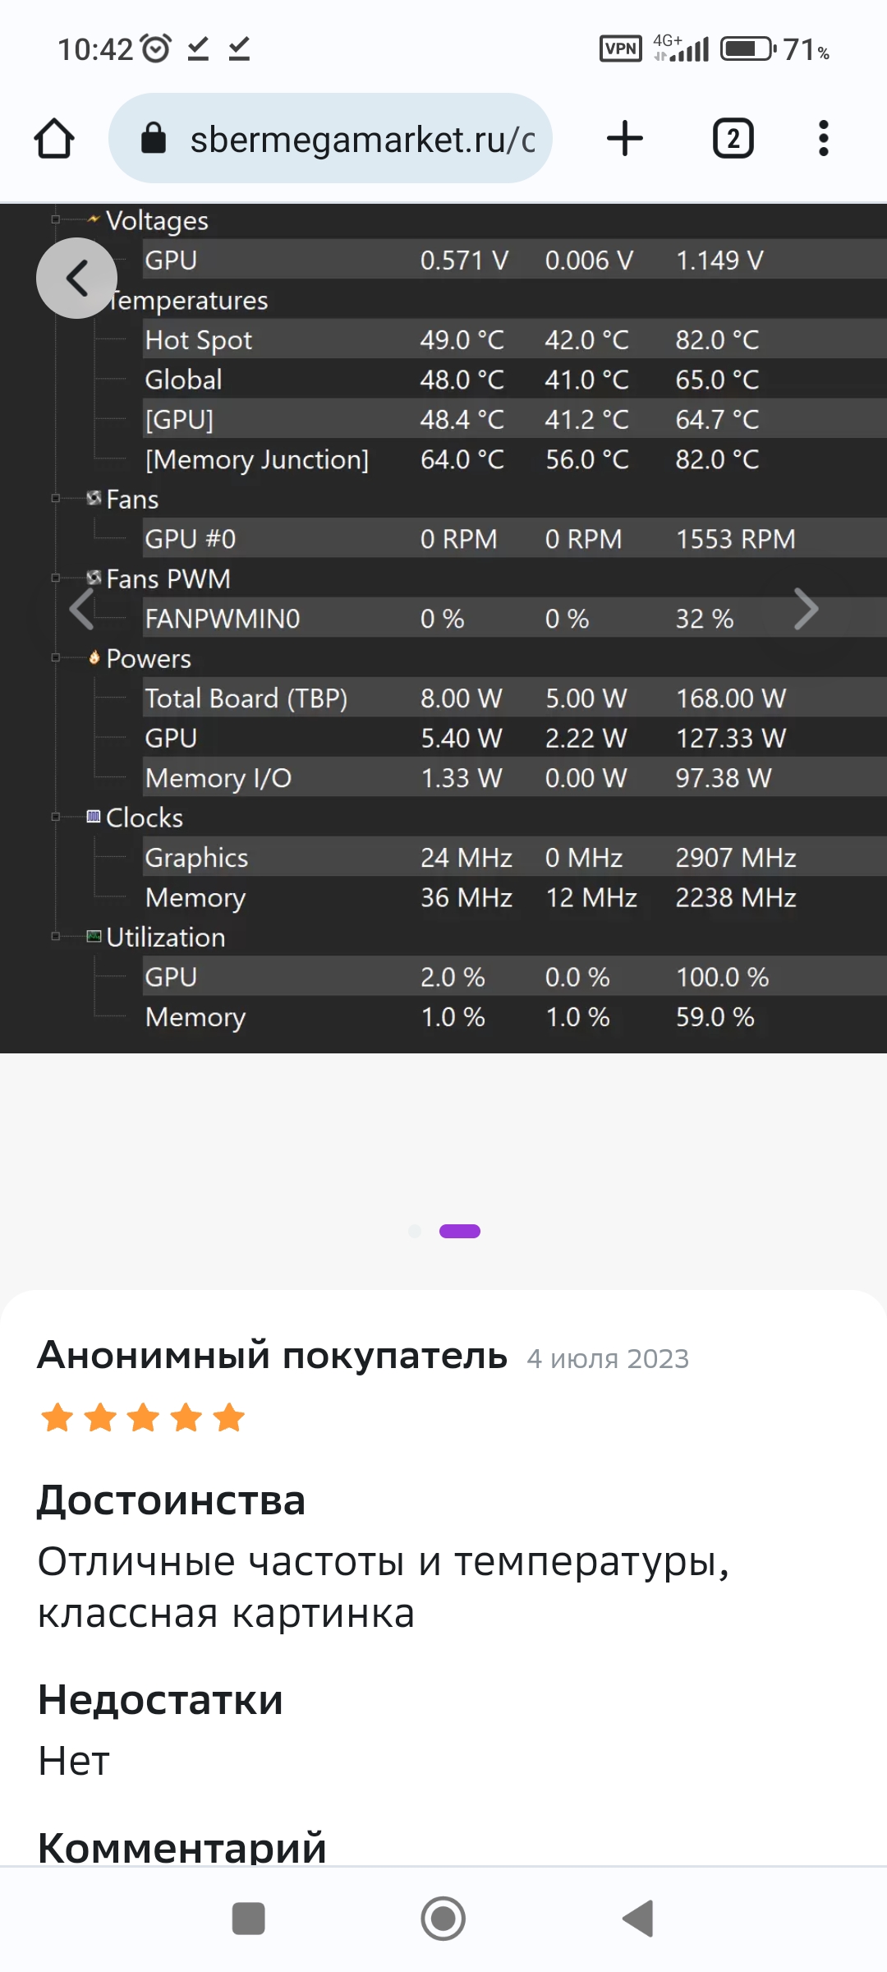Image resolution: width=887 pixels, height=1972 pixels.
Task: Tap the VPN status indicator
Action: pos(620,49)
